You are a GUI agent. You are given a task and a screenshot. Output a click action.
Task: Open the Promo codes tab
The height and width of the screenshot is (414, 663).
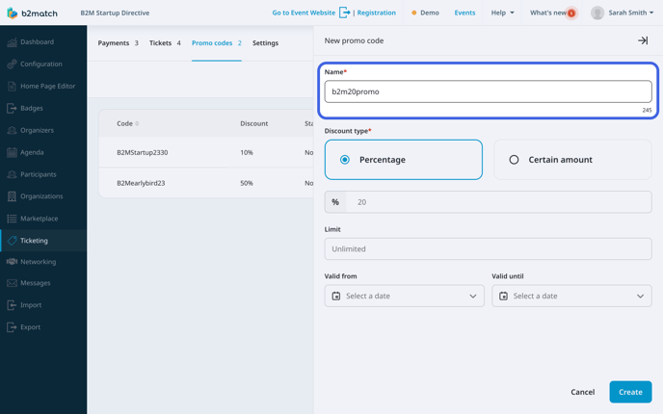pos(217,43)
